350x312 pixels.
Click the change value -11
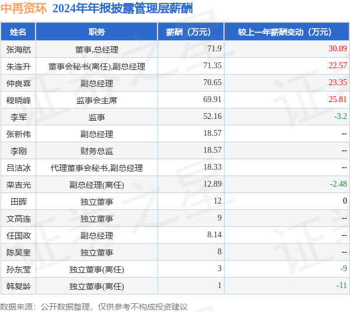(x=341, y=285)
